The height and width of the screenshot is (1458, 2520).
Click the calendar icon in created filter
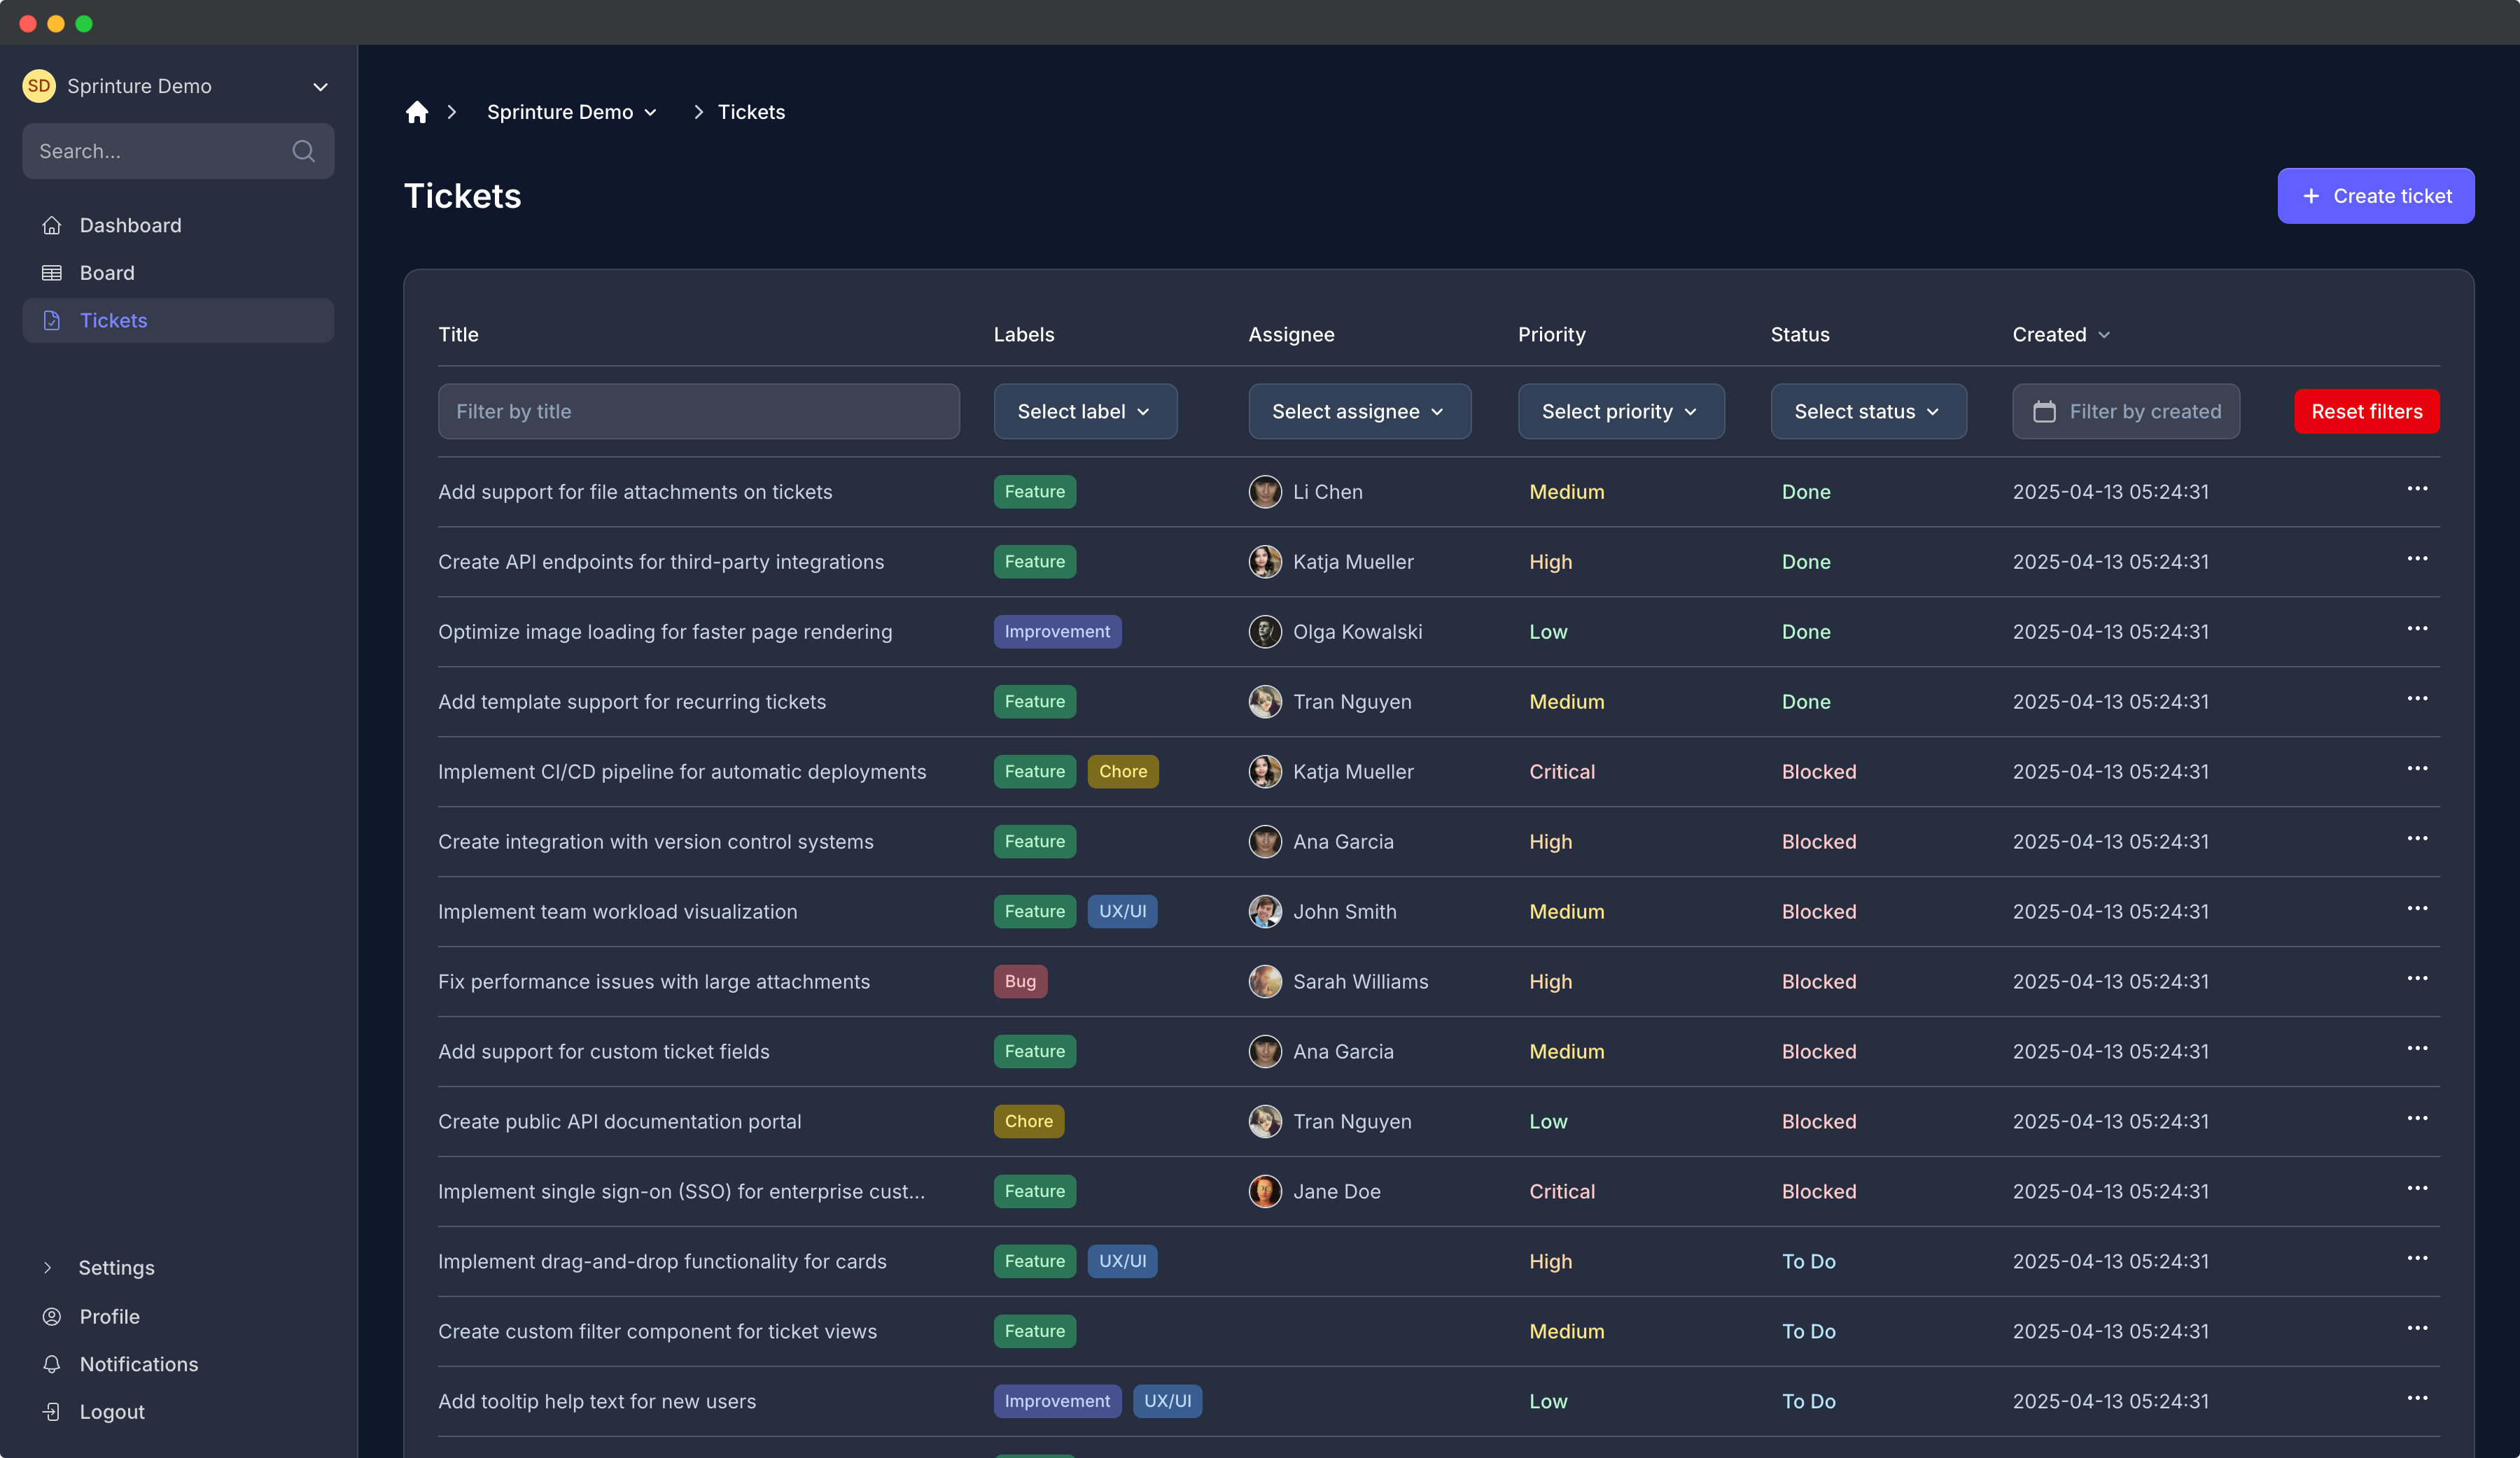pos(2044,411)
